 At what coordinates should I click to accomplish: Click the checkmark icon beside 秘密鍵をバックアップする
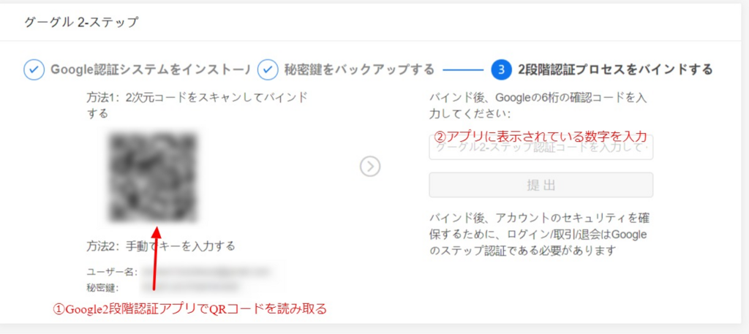(x=268, y=69)
